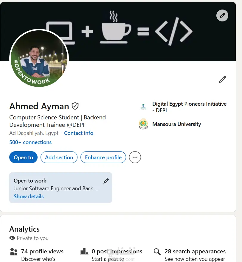Click the Enhance profile button
Image resolution: width=242 pixels, height=262 pixels.
(103, 157)
